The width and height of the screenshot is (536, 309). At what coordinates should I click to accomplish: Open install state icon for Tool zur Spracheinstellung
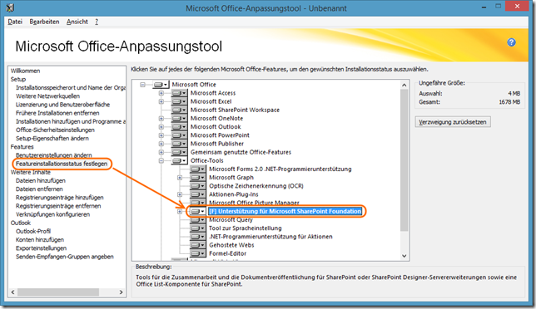pos(197,228)
